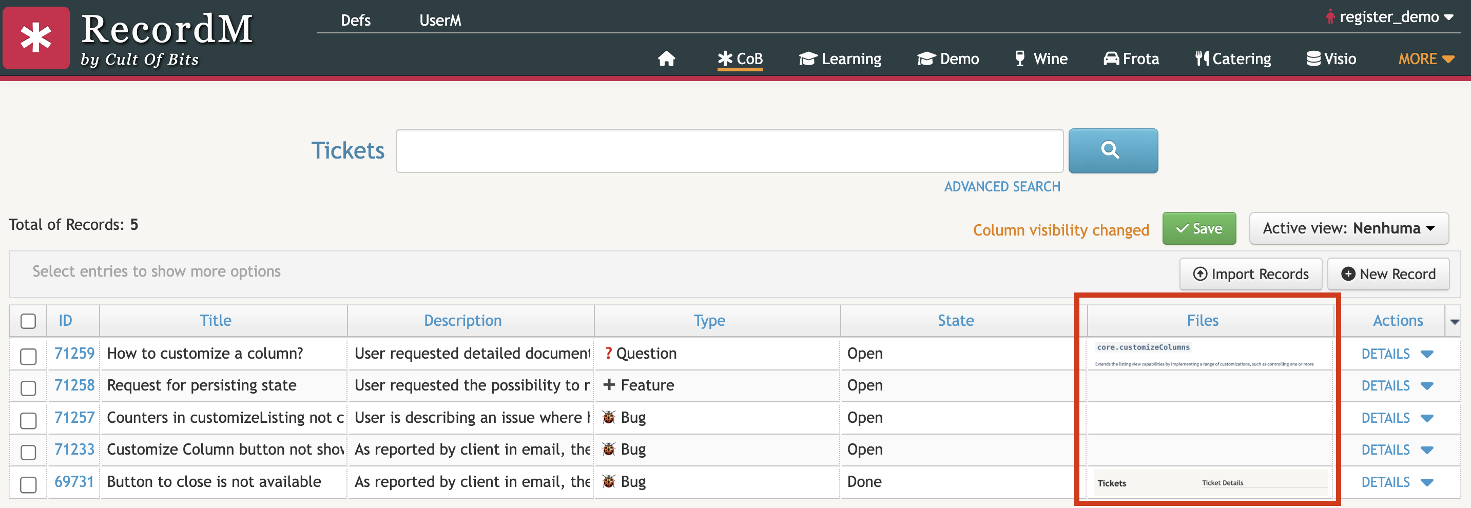Open the Learning graduation cap menu
The image size is (1471, 508).
[839, 59]
